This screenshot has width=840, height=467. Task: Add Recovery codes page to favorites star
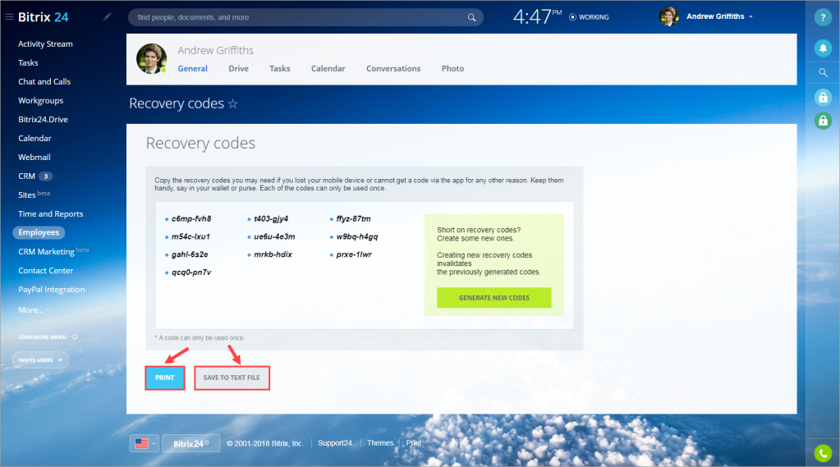click(x=232, y=103)
